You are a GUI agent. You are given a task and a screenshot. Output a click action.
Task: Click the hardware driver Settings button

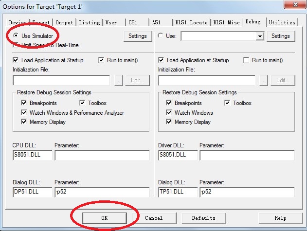point(280,36)
